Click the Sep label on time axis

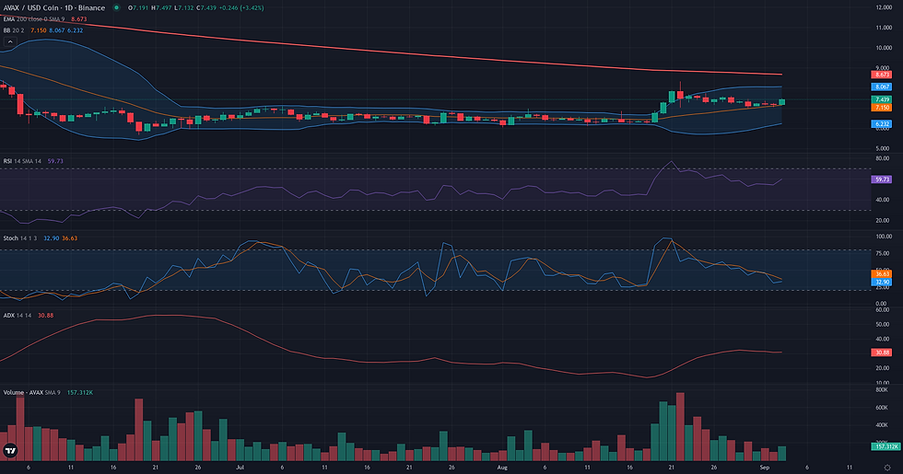(x=764, y=468)
